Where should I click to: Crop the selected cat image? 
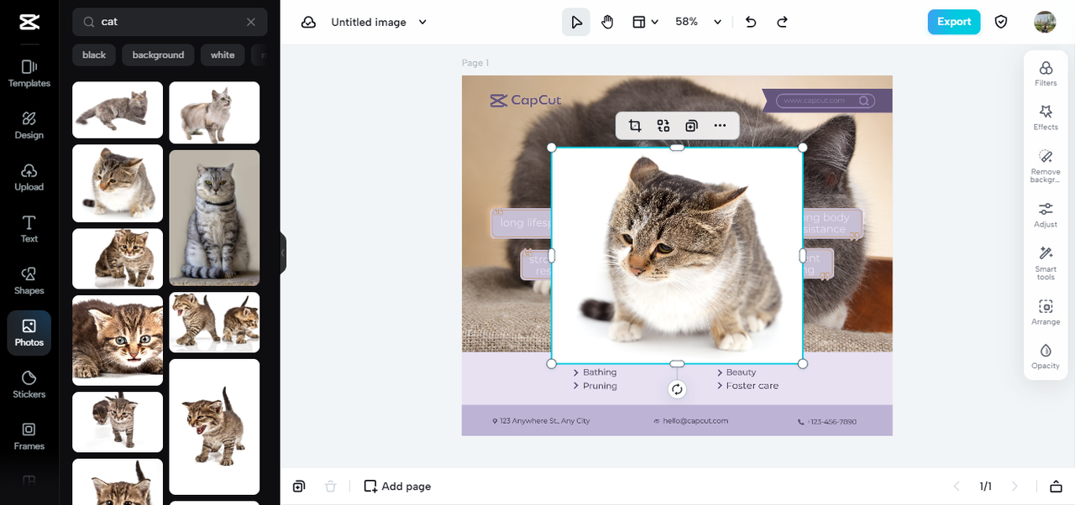[x=635, y=126]
